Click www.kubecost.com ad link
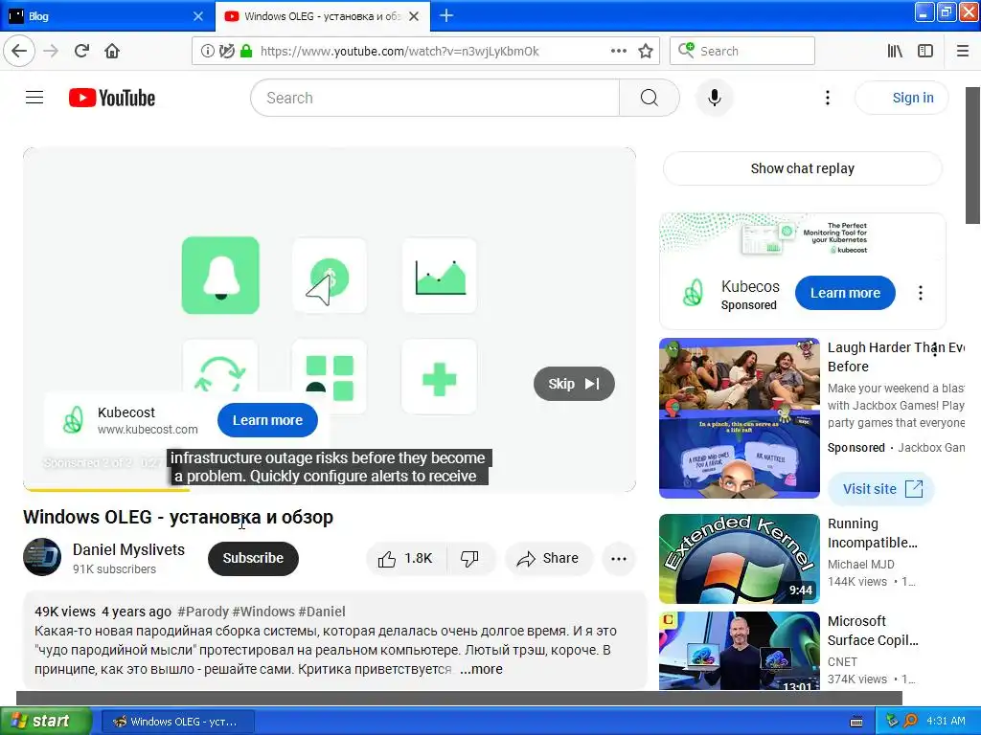Screen dimensions: 981x735 point(148,430)
